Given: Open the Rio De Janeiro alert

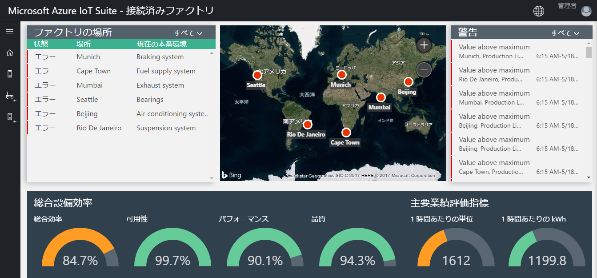Looking at the screenshot, I should [518, 75].
